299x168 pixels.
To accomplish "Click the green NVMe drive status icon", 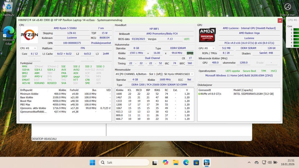I will [x=200, y=94].
